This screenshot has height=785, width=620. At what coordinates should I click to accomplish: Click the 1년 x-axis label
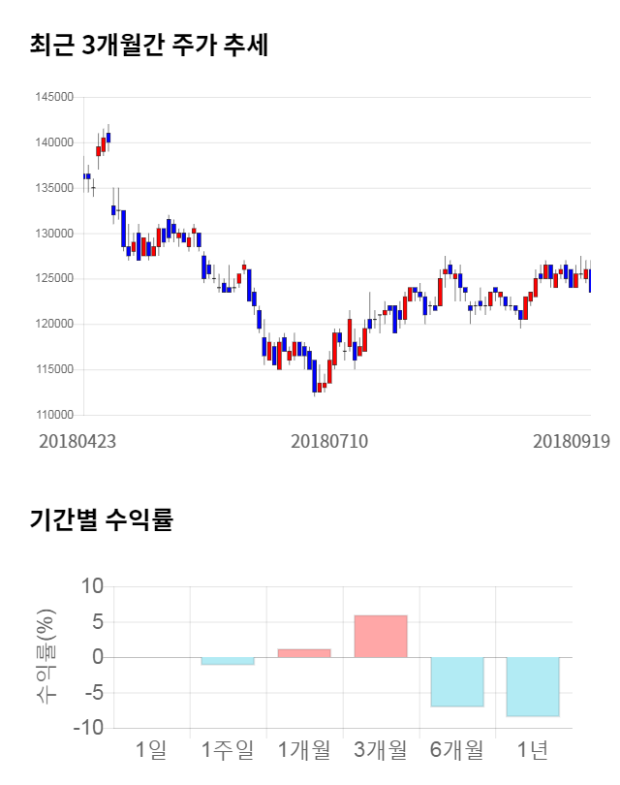click(x=533, y=748)
